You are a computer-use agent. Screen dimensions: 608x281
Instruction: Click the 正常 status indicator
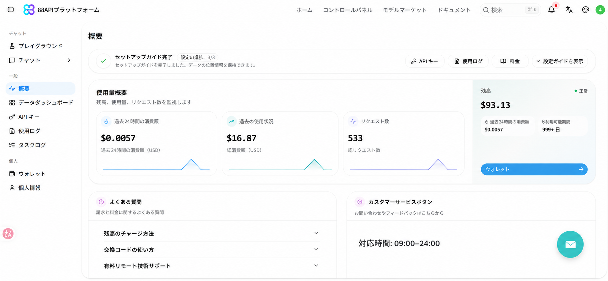(581, 91)
